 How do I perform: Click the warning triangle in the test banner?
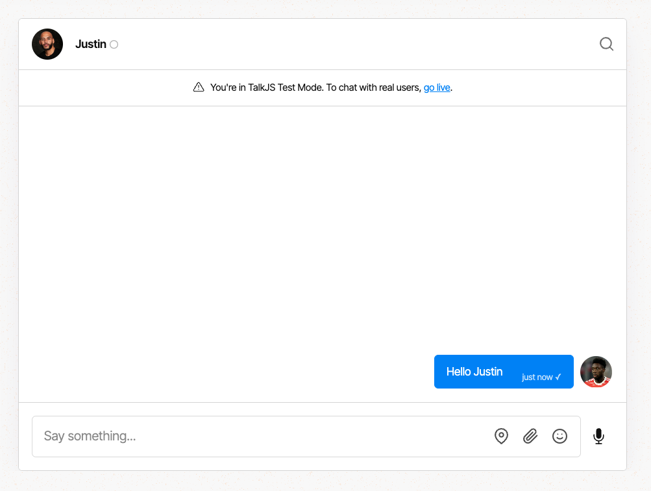tap(199, 88)
